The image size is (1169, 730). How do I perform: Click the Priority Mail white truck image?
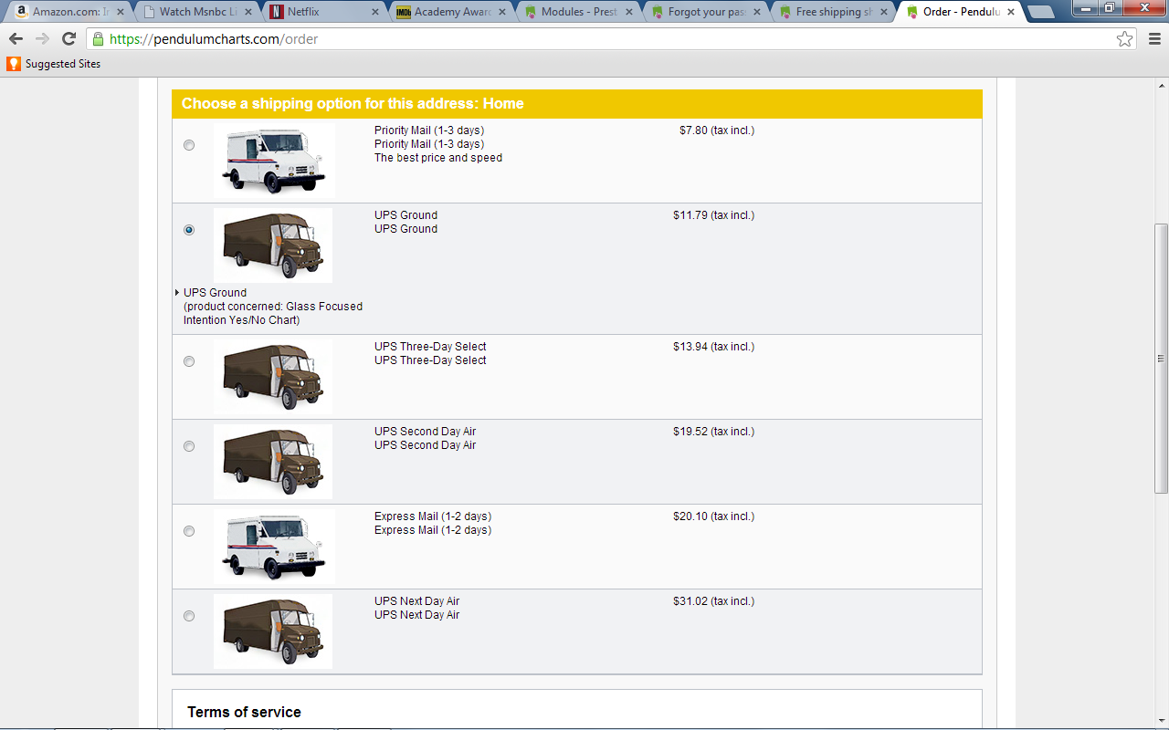(x=274, y=161)
